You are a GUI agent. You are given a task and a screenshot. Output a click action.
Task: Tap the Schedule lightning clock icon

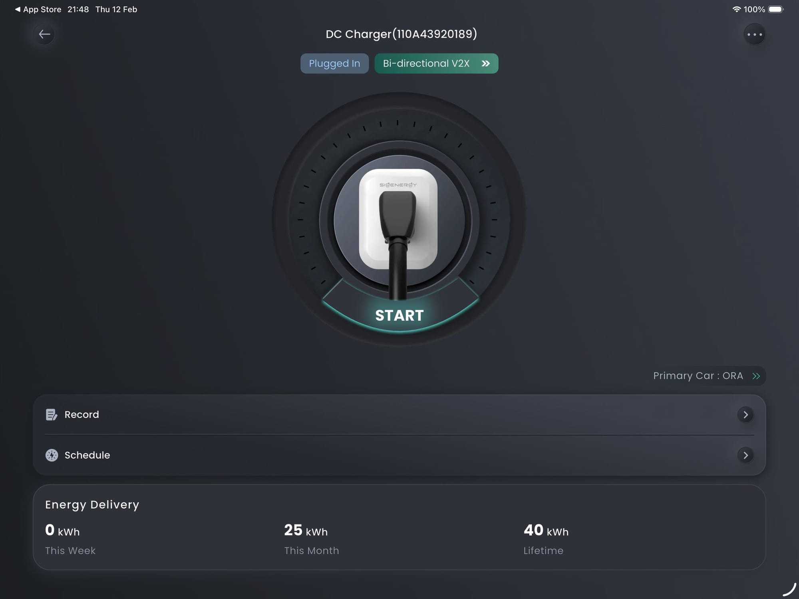tap(52, 455)
